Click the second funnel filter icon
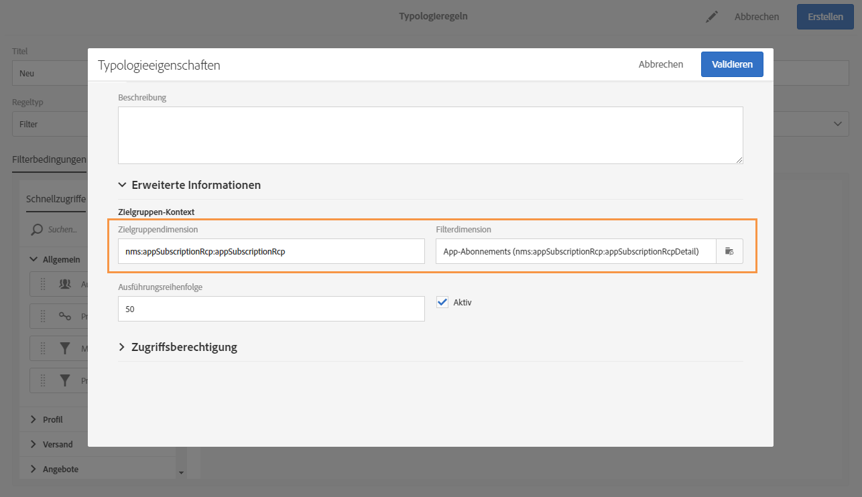This screenshot has height=497, width=862. [x=65, y=380]
